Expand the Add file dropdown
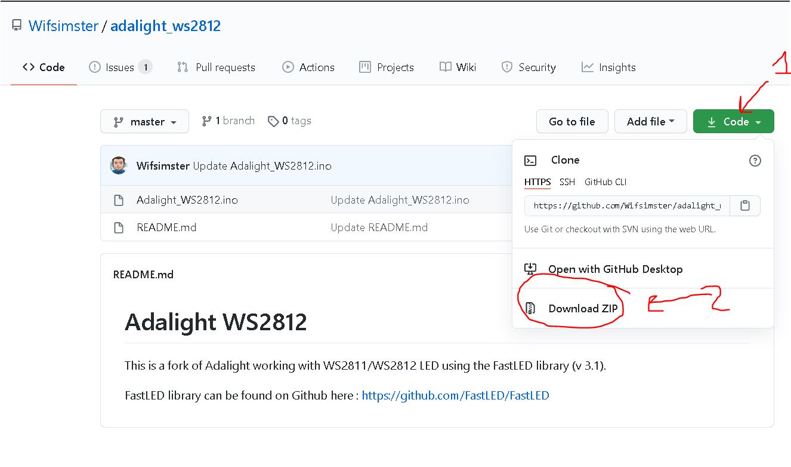 (x=651, y=121)
